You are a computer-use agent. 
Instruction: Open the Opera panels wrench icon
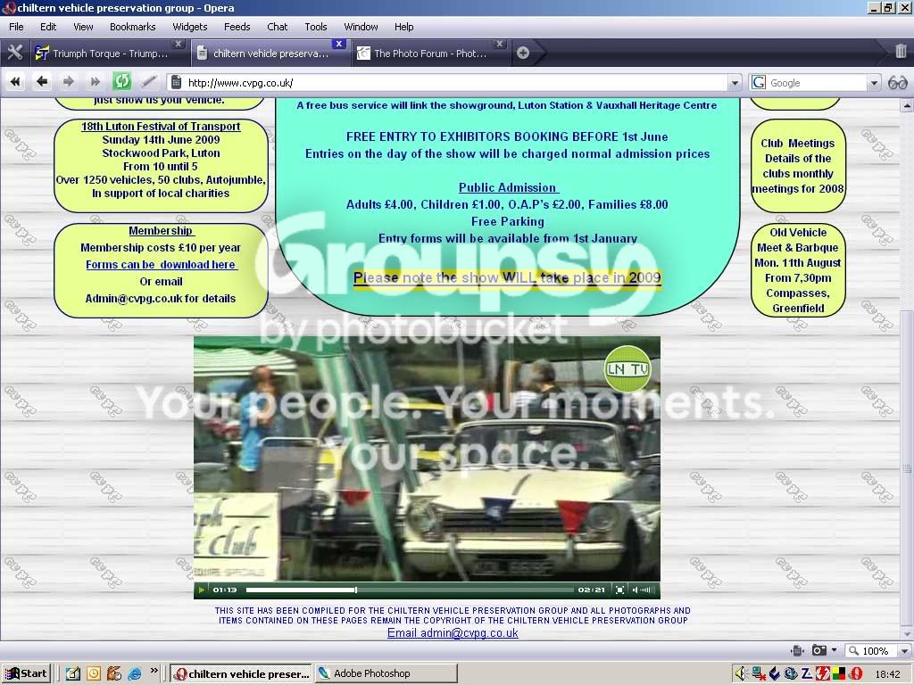click(14, 53)
